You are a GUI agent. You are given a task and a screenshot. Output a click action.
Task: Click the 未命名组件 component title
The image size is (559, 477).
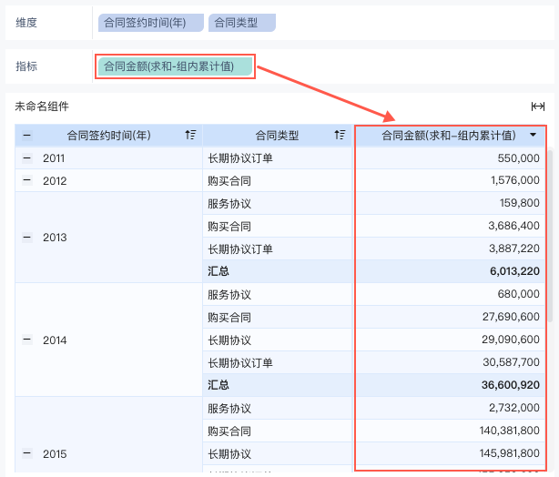coord(42,107)
